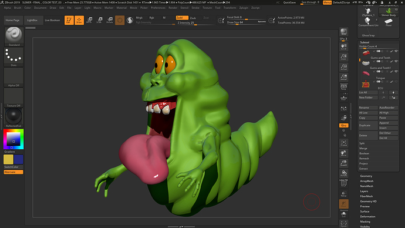Click the Frame mesh icon
This screenshot has width=405, height=228.
point(343,143)
